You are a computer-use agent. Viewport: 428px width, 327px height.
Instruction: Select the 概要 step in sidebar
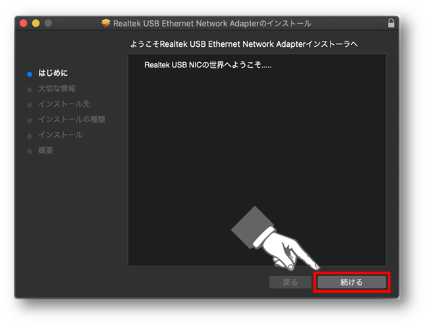(45, 150)
